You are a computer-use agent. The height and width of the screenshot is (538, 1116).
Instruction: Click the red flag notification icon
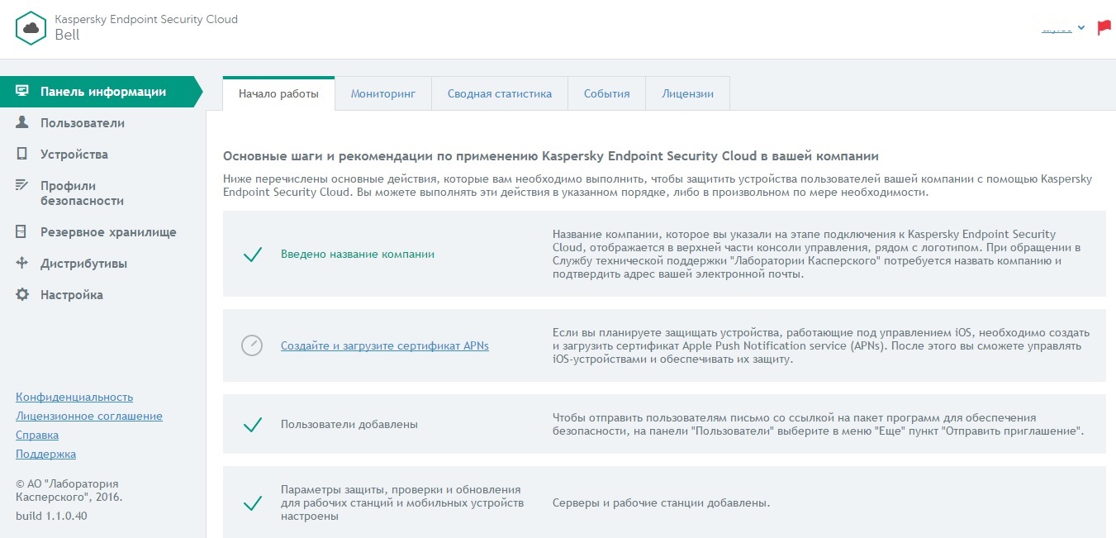(x=1104, y=27)
